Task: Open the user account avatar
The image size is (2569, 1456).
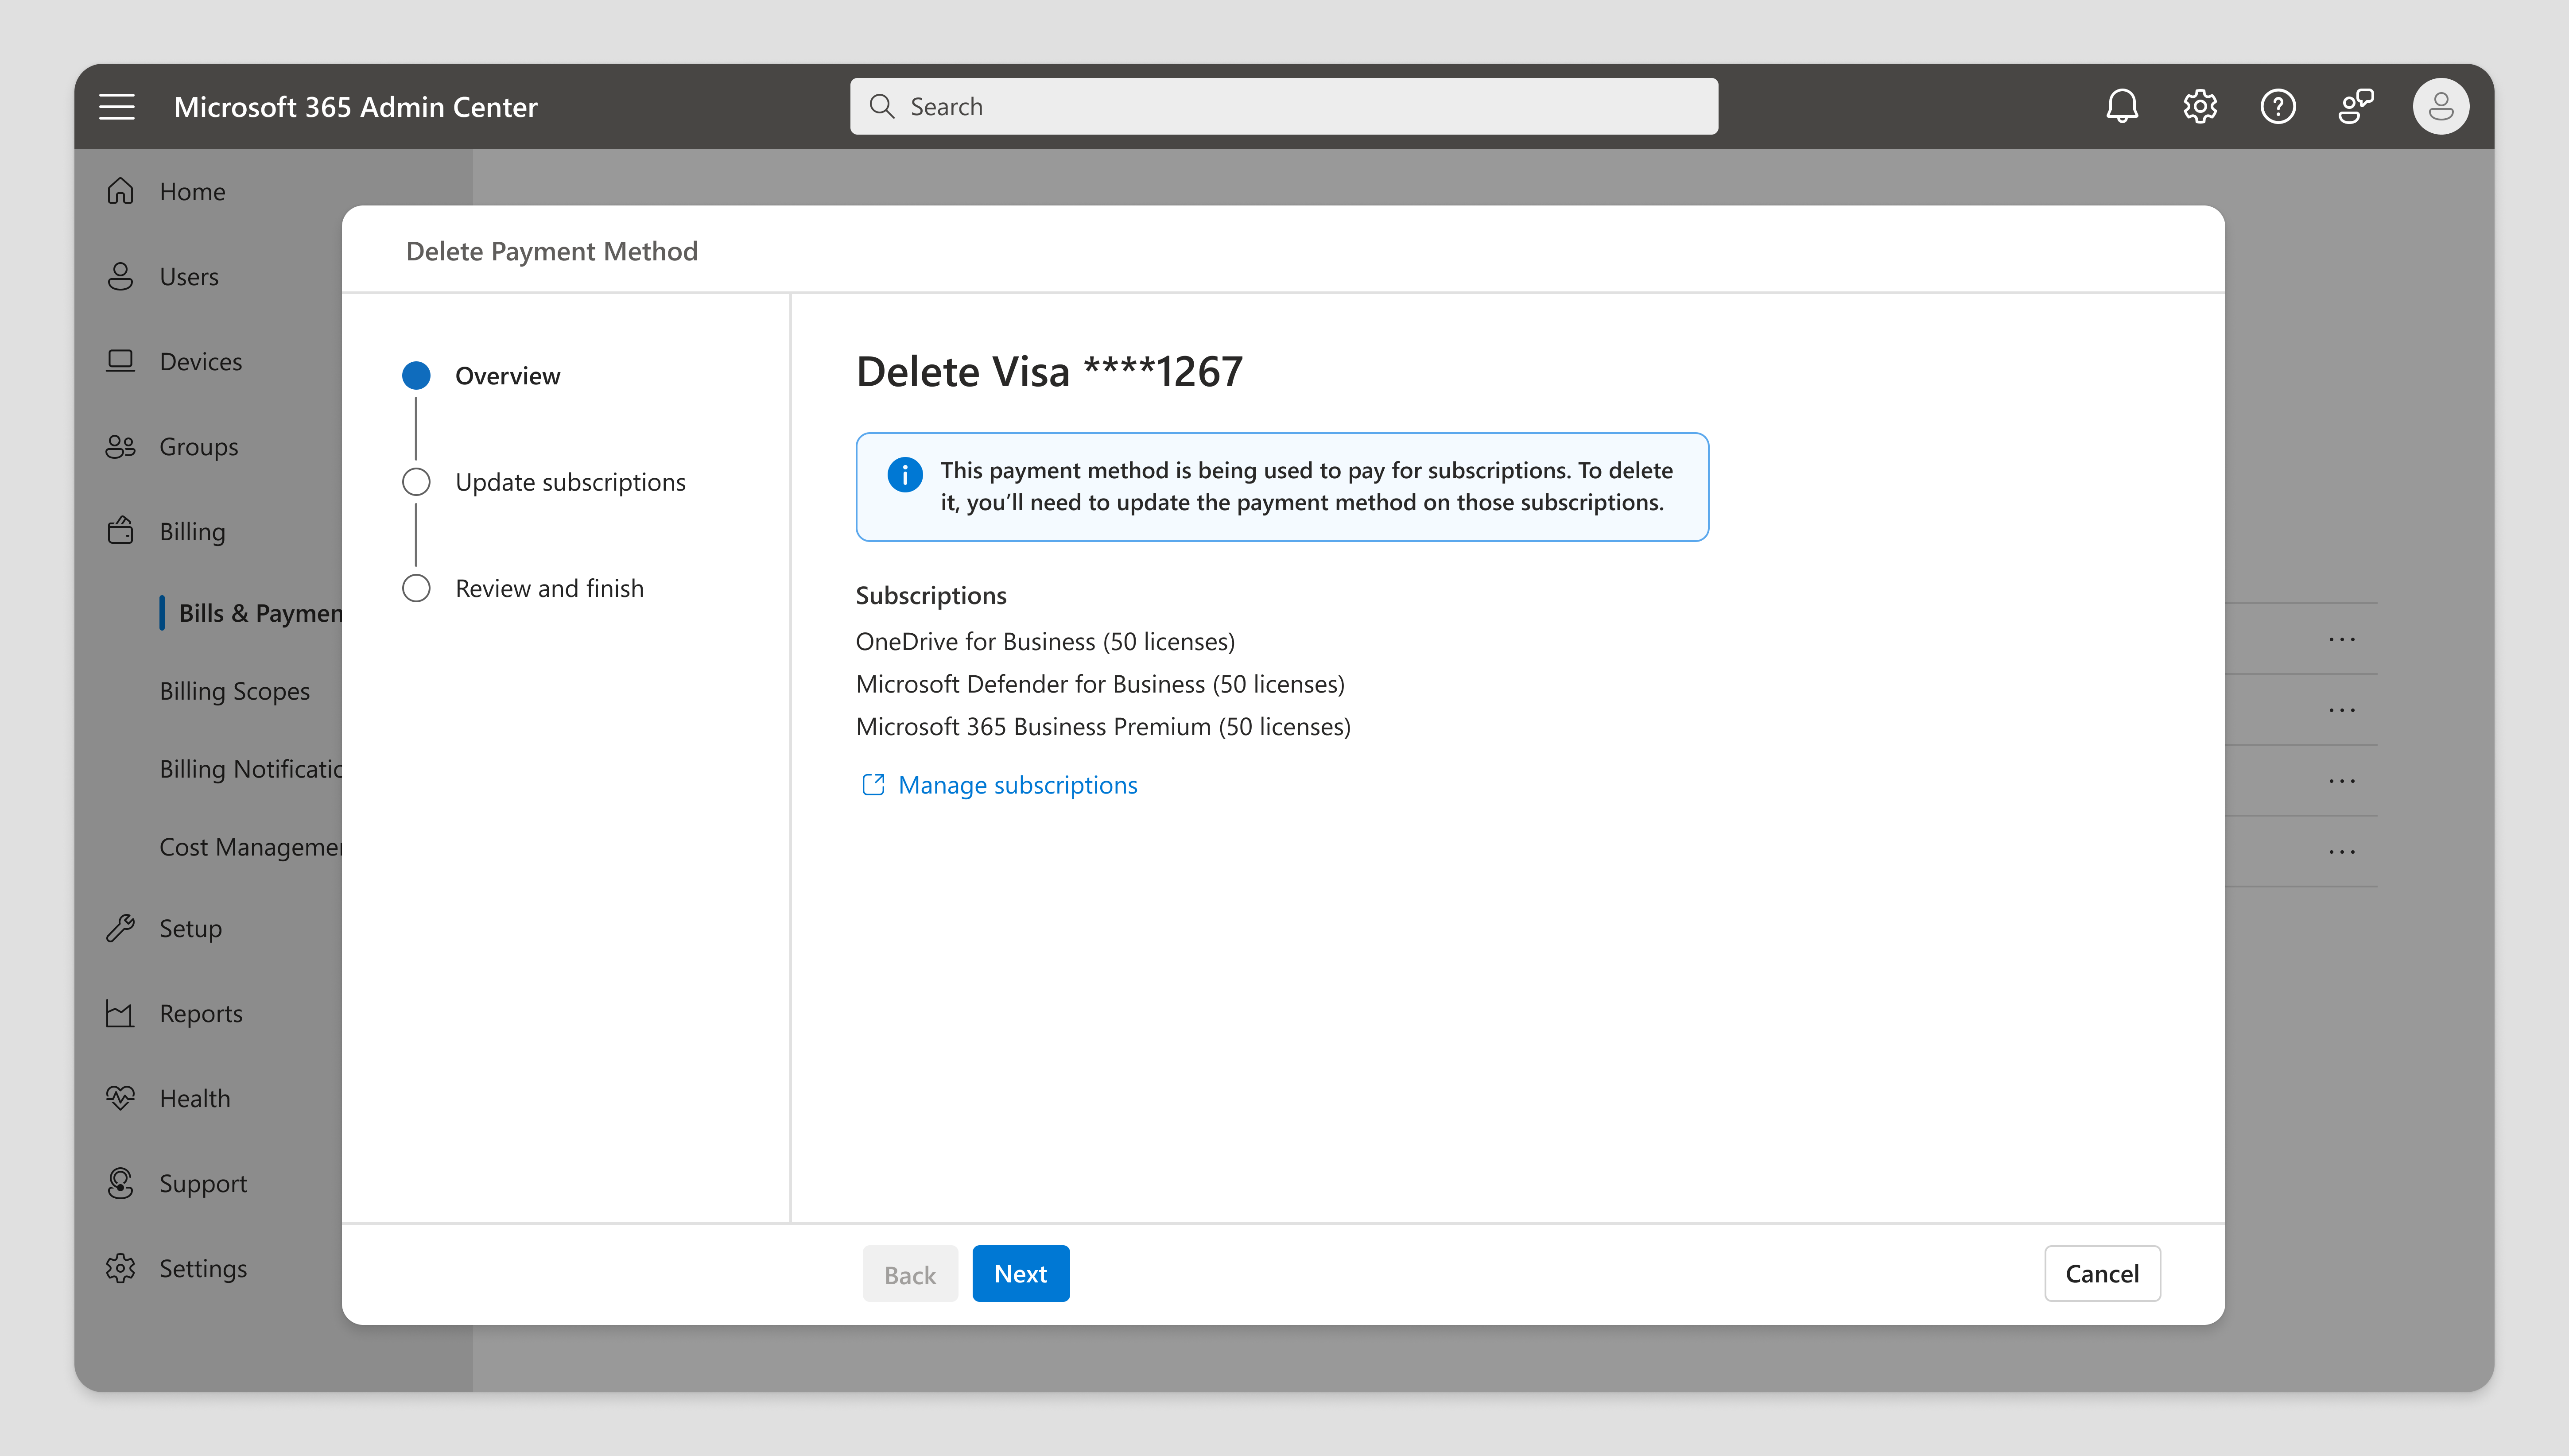Action: tap(2441, 106)
